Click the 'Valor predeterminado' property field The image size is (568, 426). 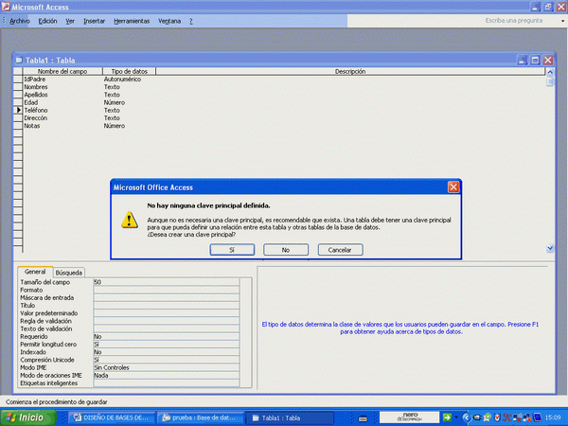point(167,313)
